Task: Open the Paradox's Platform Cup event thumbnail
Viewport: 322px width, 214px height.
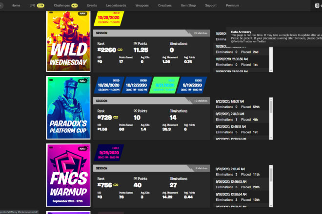Action: 68,107
